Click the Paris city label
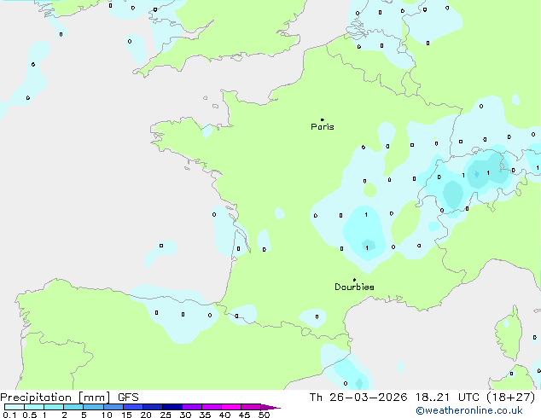The width and height of the screenshot is (541, 418). [323, 127]
